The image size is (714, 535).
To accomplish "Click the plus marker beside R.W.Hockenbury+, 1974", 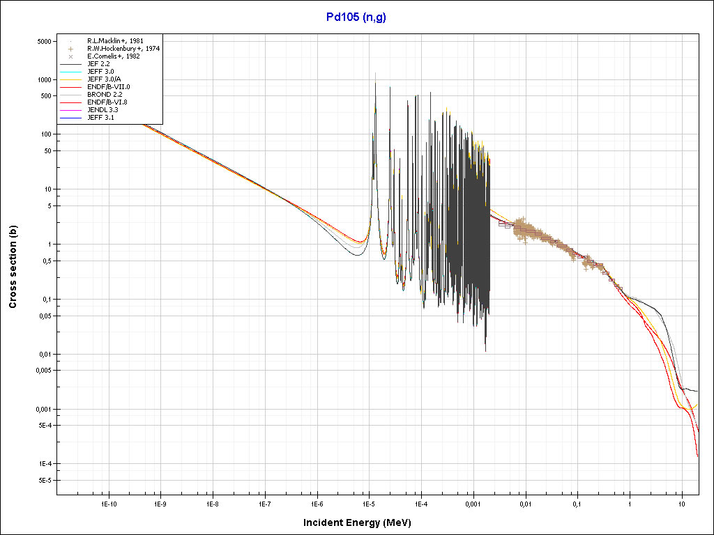I will [71, 49].
